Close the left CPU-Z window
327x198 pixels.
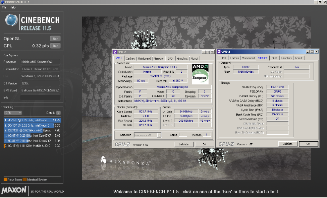pyautogui.click(x=212, y=52)
